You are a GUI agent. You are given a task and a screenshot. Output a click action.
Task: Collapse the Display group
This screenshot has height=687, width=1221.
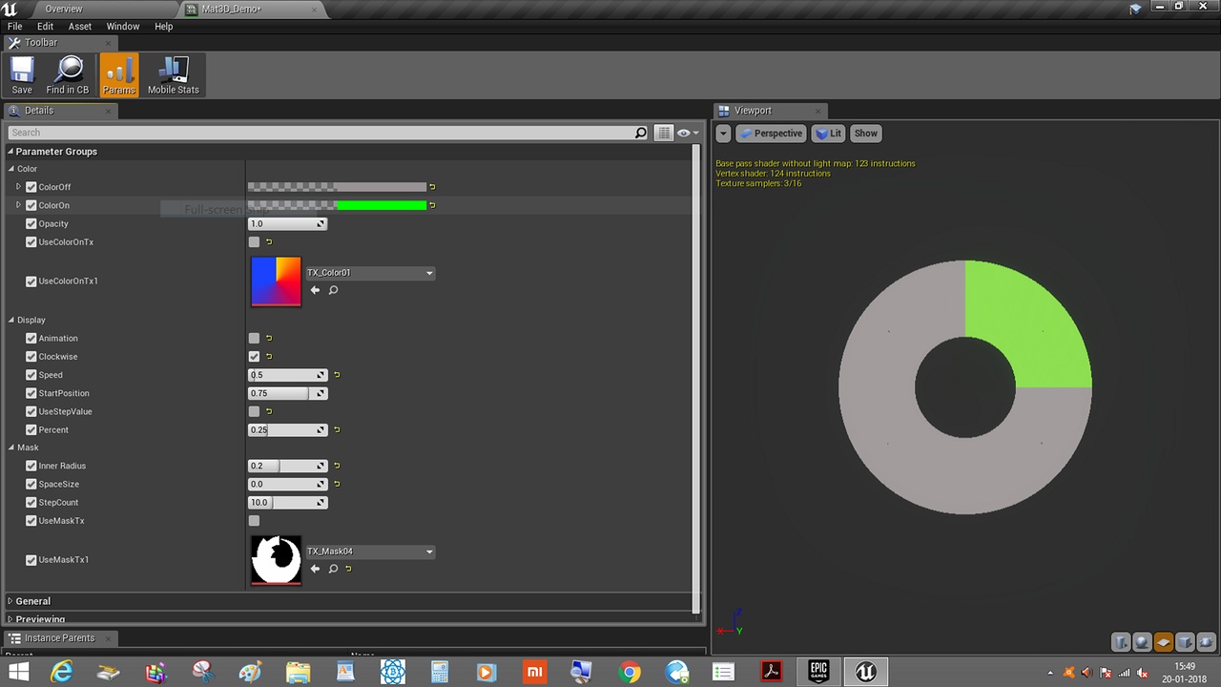point(11,321)
